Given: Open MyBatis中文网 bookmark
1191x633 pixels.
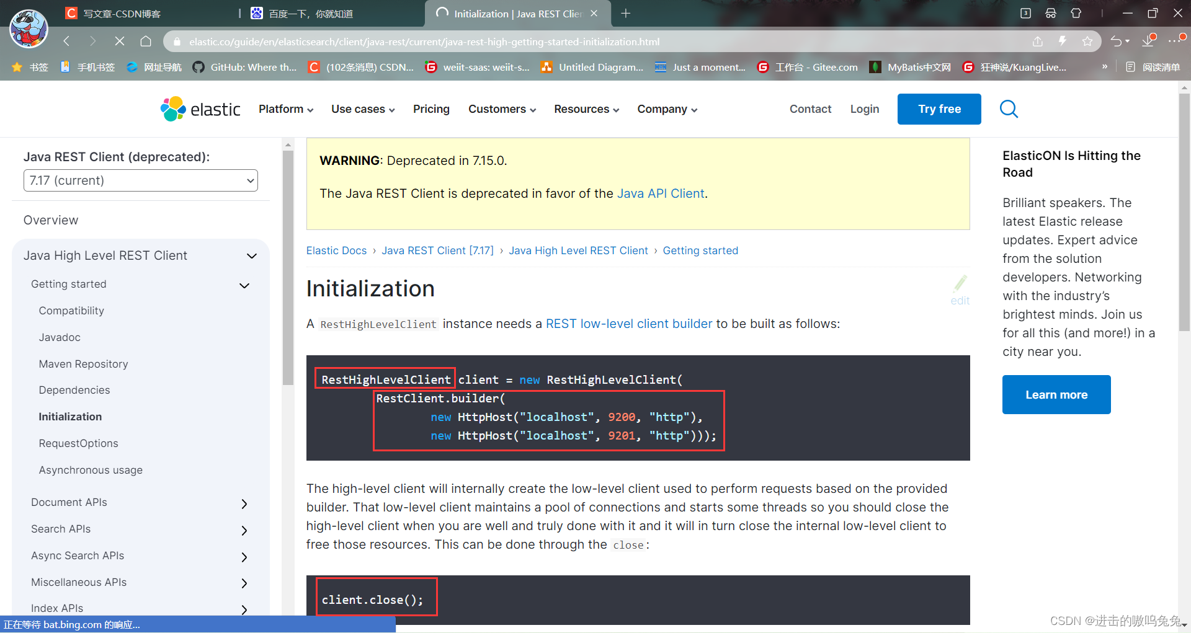Looking at the screenshot, I should tap(910, 67).
